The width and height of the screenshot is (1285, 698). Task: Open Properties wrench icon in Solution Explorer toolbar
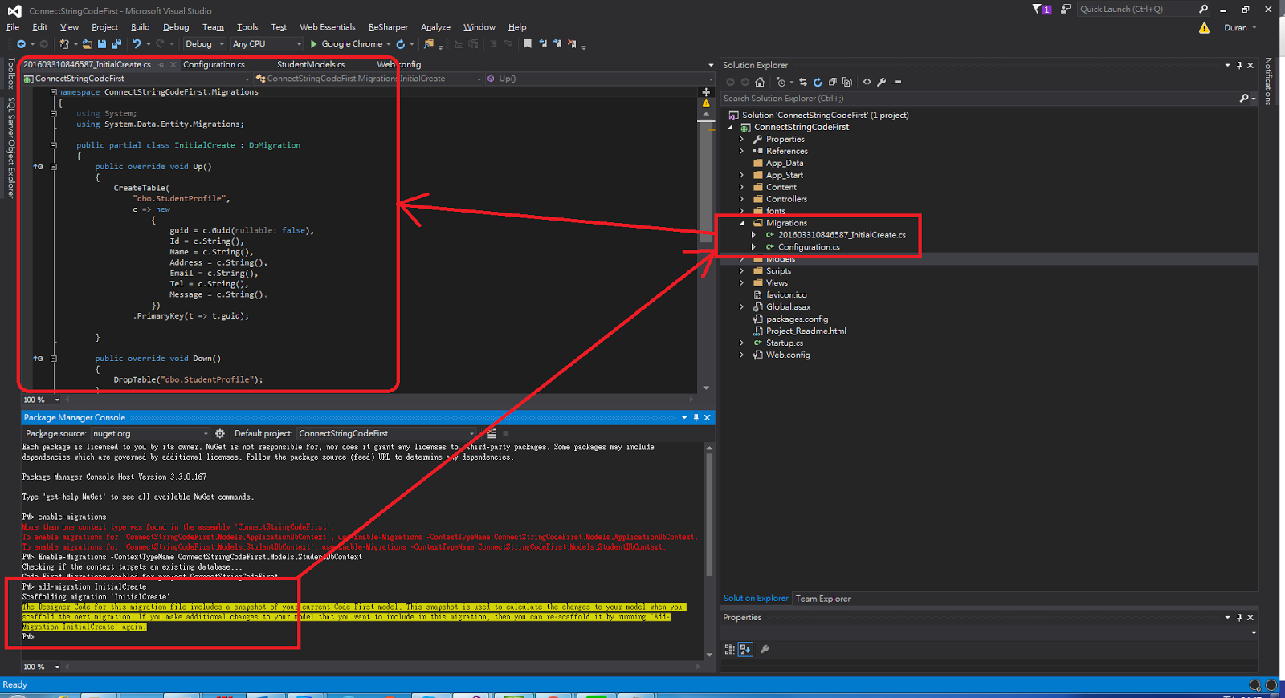882,82
